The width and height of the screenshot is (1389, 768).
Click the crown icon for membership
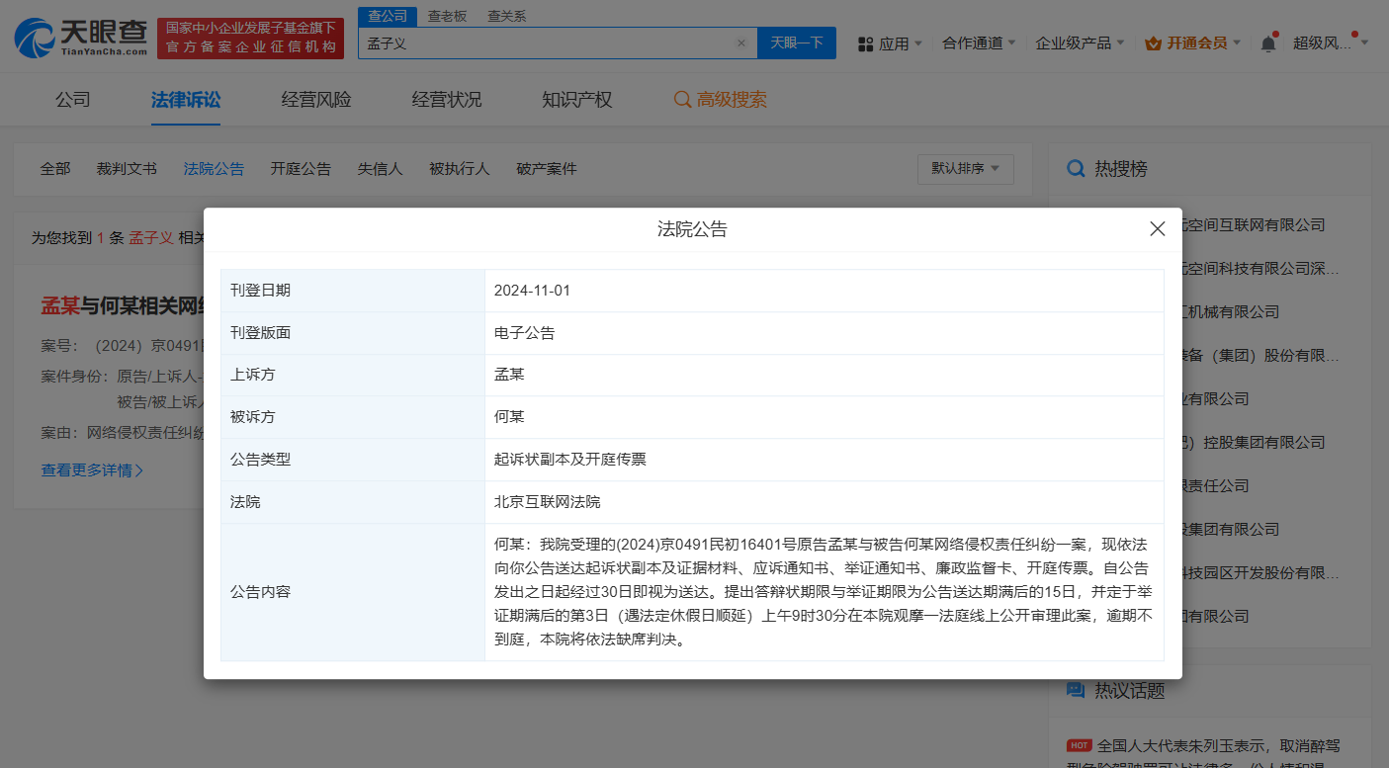point(1154,43)
